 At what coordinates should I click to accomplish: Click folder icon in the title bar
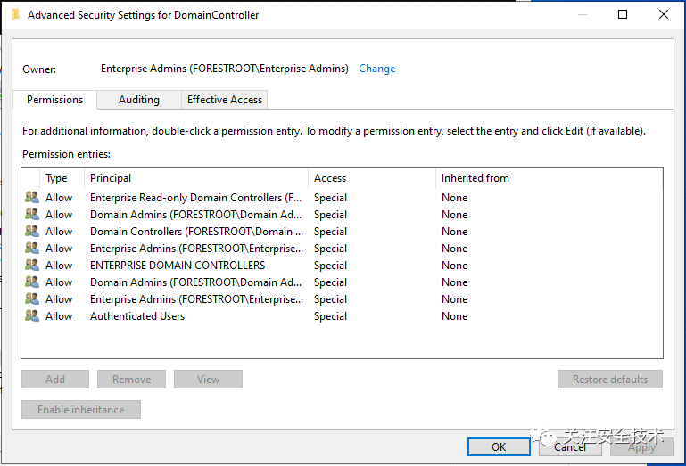point(16,15)
